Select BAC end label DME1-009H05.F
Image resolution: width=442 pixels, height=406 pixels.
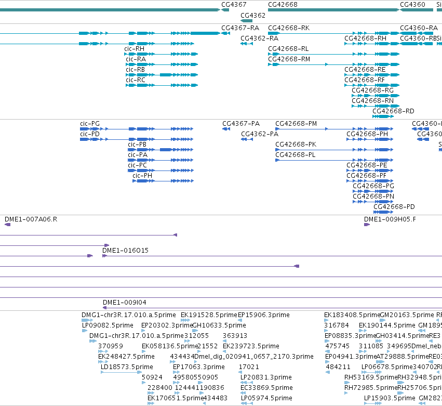(x=390, y=219)
